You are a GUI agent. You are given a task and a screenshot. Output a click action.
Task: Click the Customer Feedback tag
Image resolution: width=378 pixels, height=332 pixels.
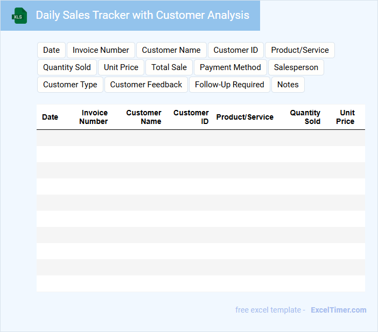point(146,85)
